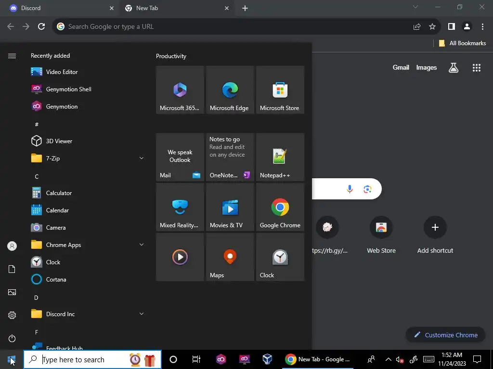Open Chrome tab search dropdown arrow

[x=415, y=7]
